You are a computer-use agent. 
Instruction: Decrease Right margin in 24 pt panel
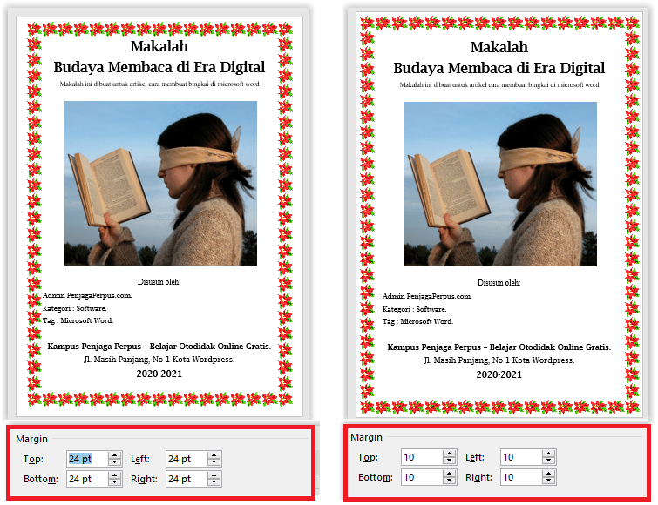[214, 482]
